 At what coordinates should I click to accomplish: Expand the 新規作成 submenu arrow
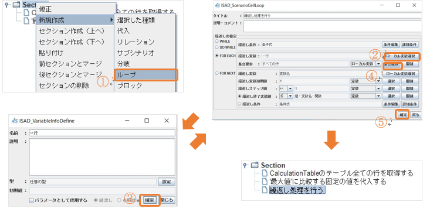click(x=111, y=20)
